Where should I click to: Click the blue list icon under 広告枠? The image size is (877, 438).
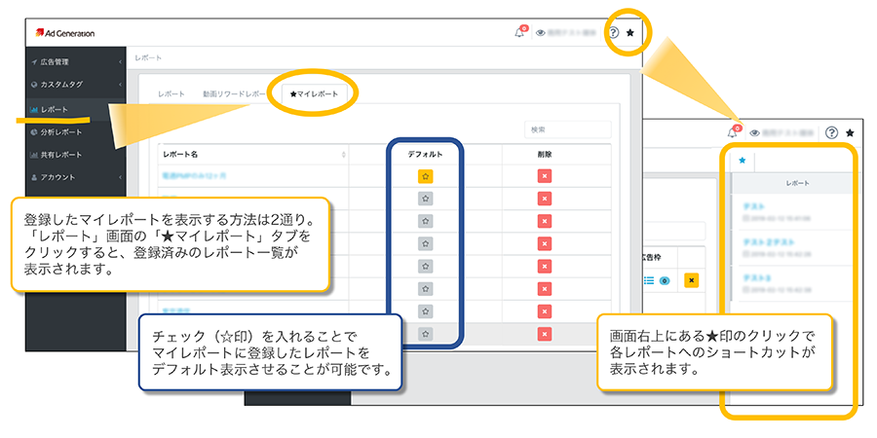pyautogui.click(x=649, y=280)
